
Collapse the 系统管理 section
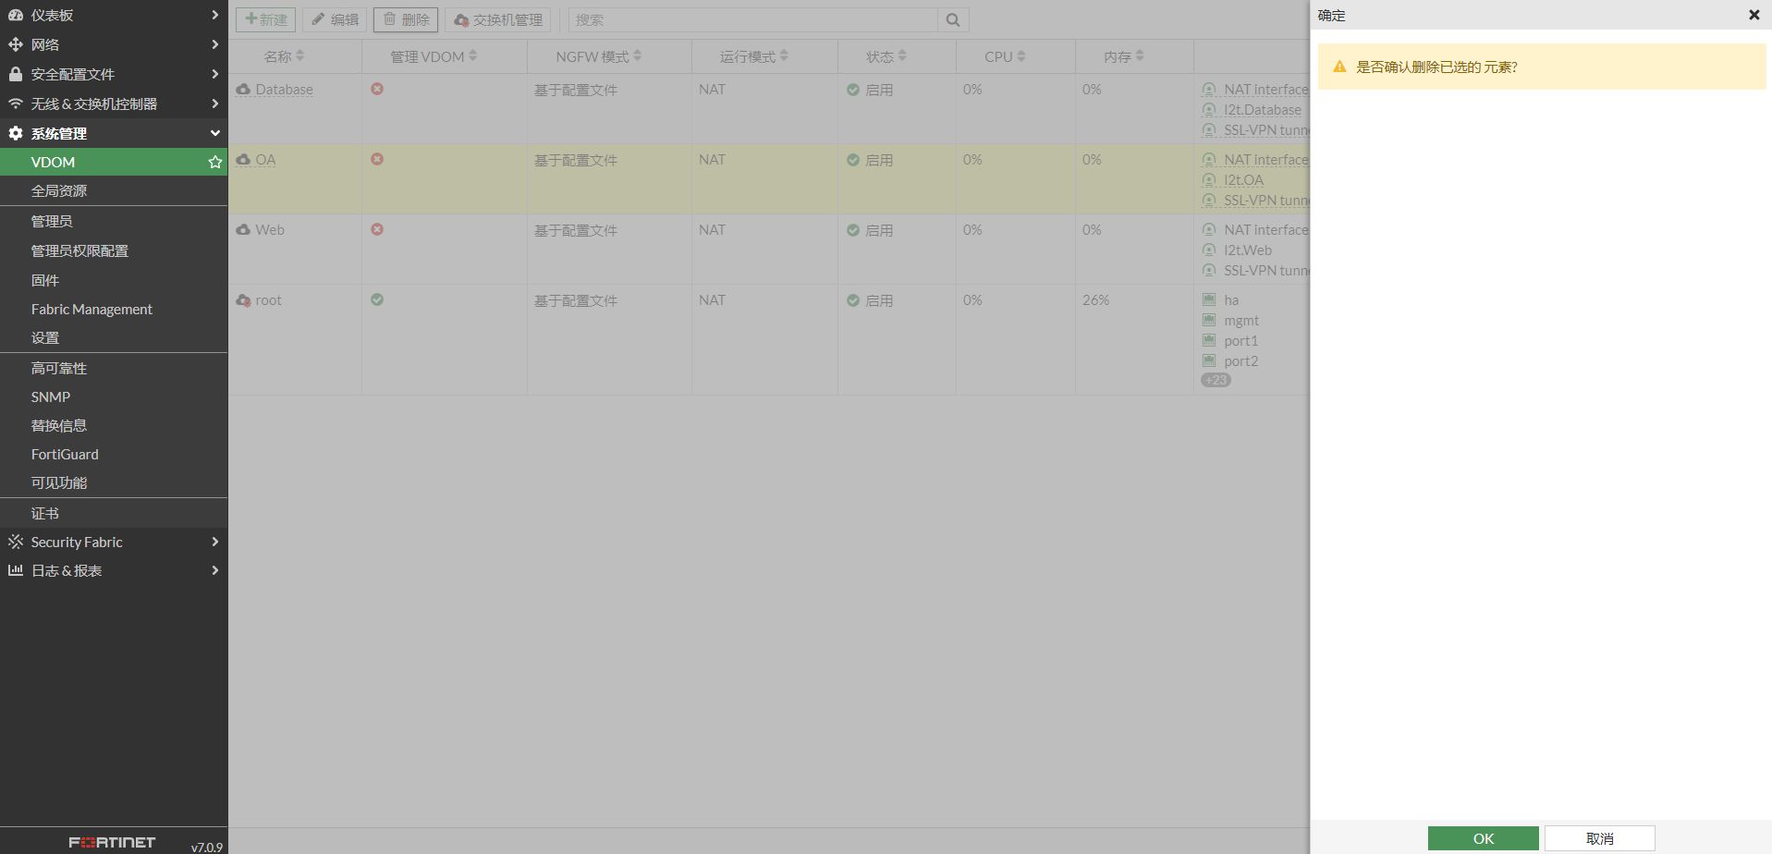[214, 133]
